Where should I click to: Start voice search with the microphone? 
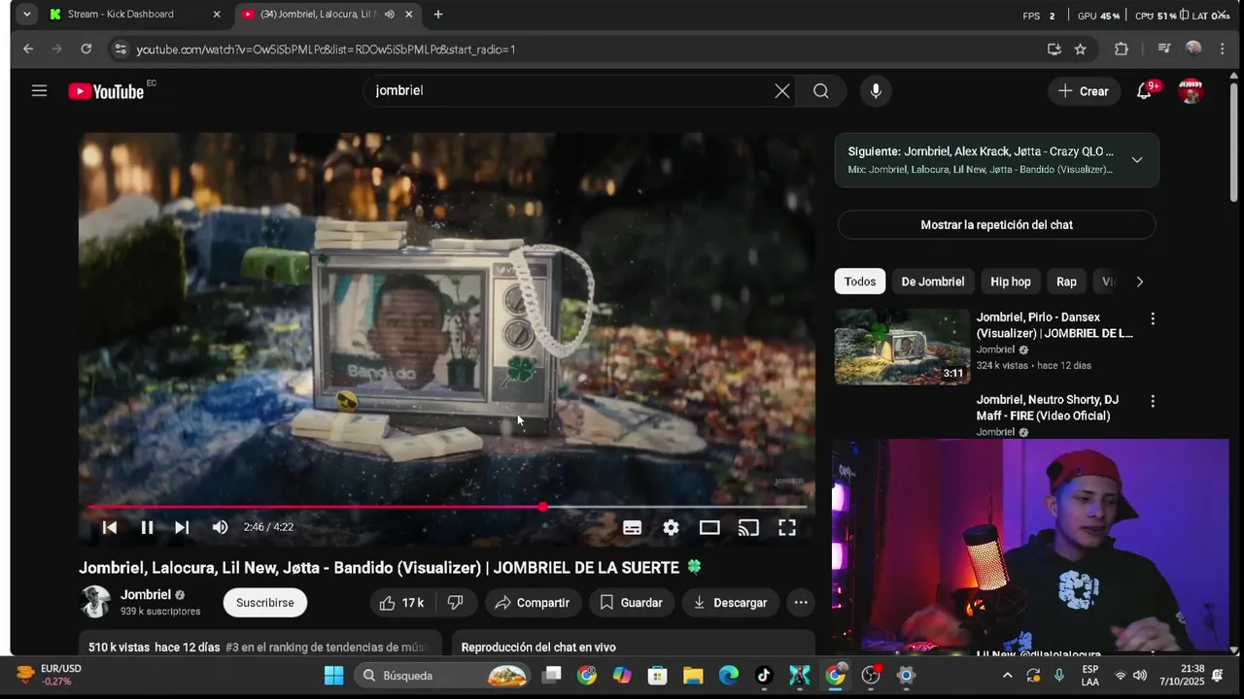[x=876, y=90]
